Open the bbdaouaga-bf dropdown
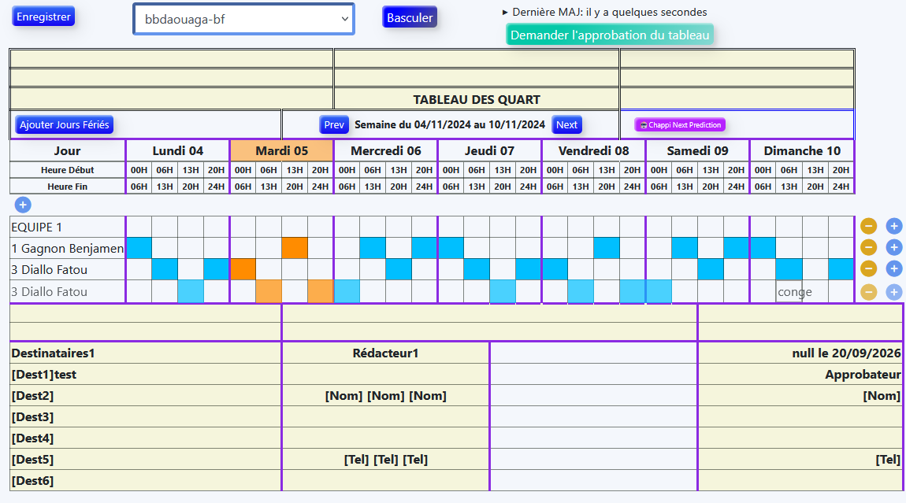 (x=244, y=19)
